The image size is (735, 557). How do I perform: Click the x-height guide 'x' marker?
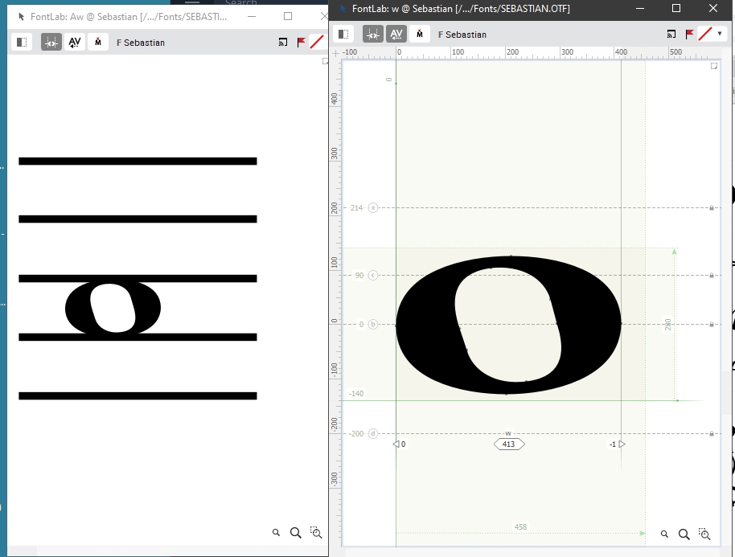coord(373,207)
